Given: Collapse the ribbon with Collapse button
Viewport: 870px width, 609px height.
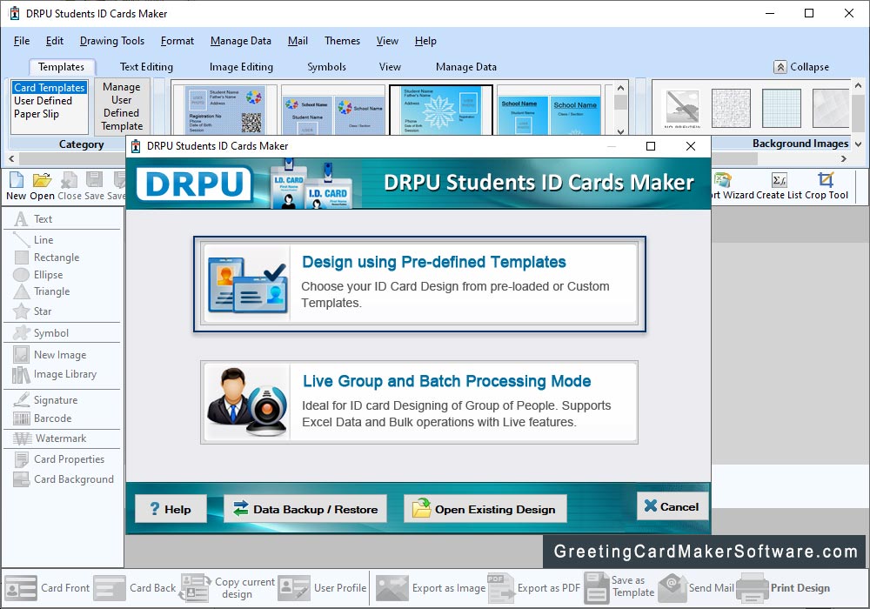Looking at the screenshot, I should tap(802, 67).
